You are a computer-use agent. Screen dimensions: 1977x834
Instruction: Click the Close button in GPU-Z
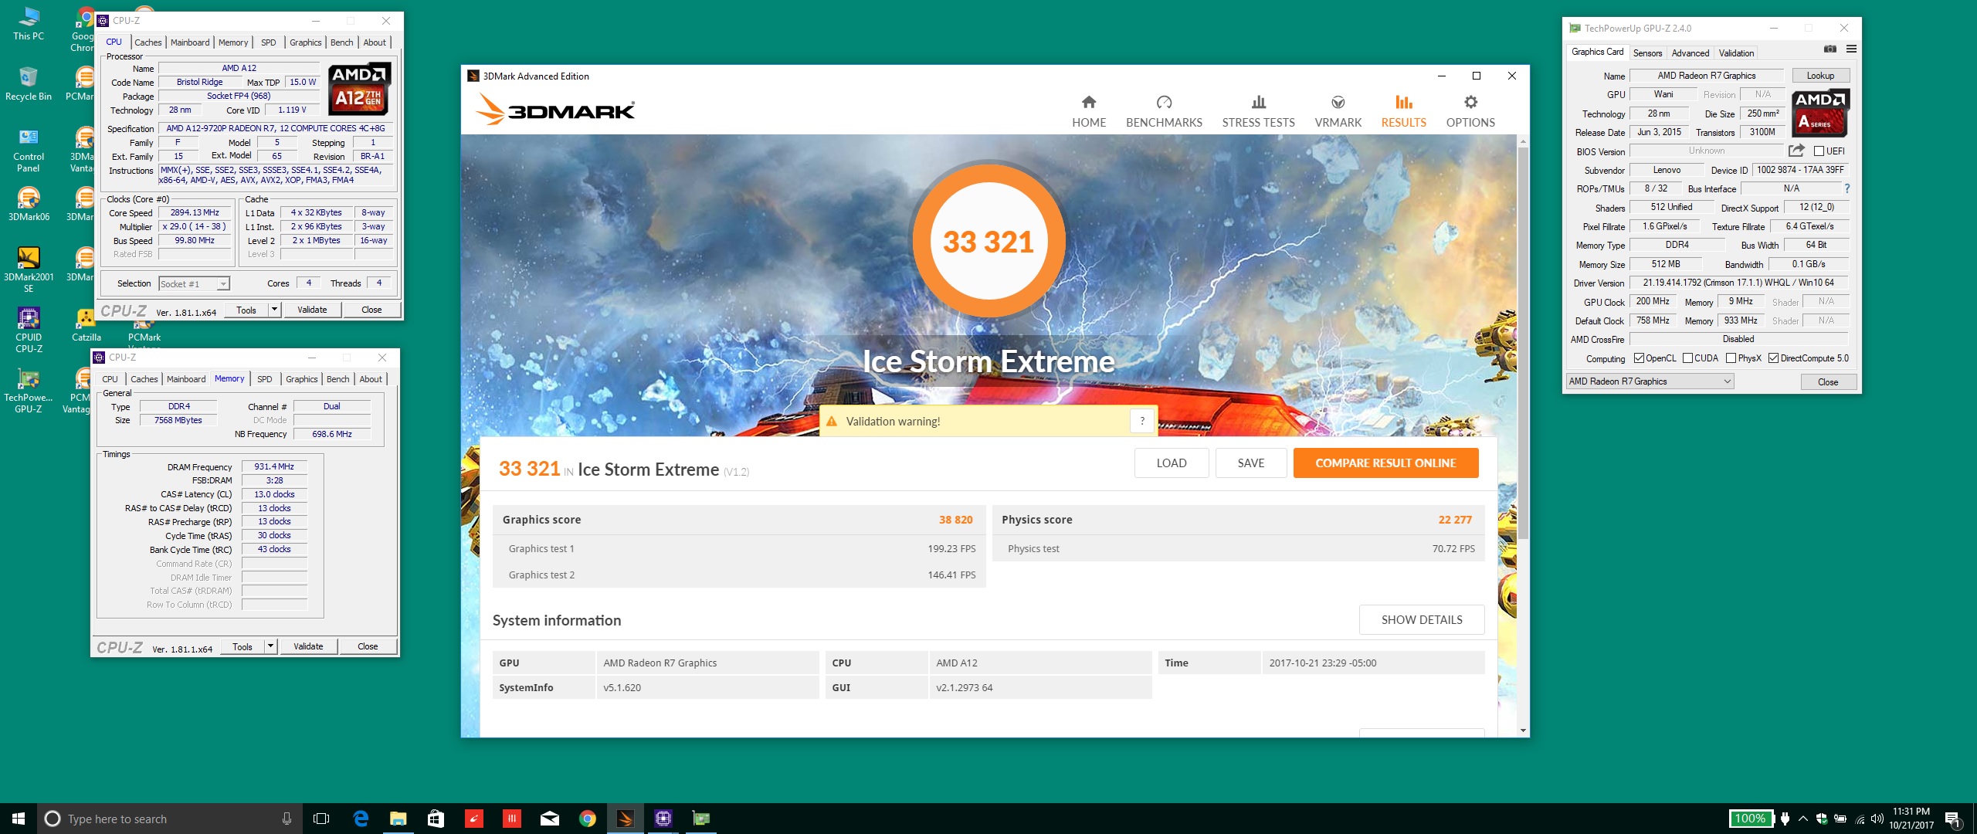coord(1828,382)
